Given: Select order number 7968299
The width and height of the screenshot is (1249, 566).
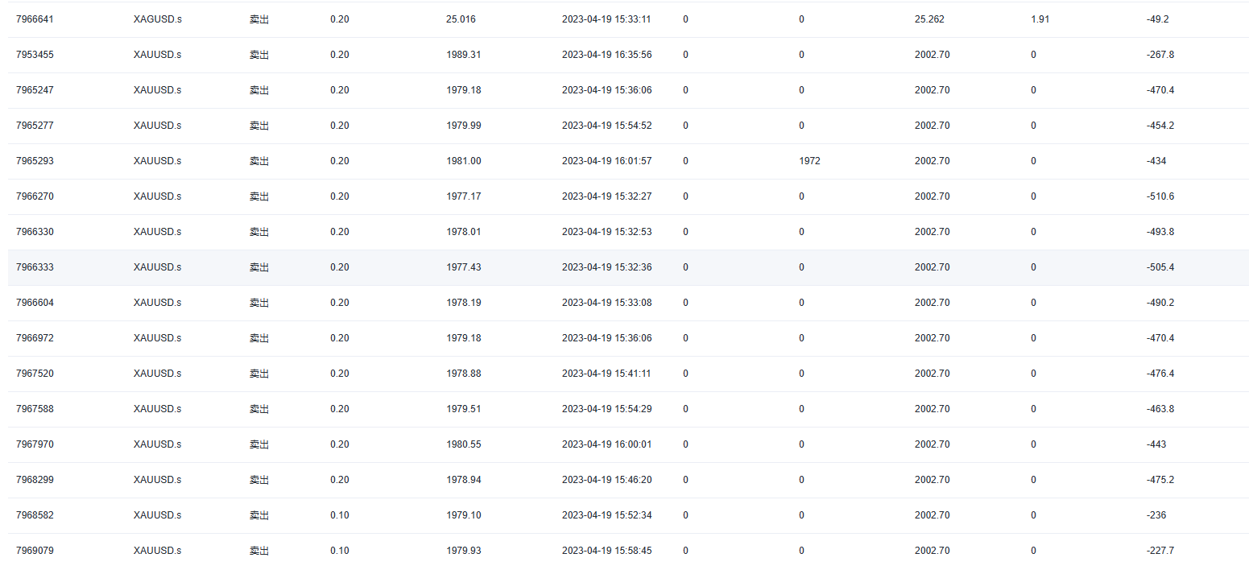Looking at the screenshot, I should [35, 480].
